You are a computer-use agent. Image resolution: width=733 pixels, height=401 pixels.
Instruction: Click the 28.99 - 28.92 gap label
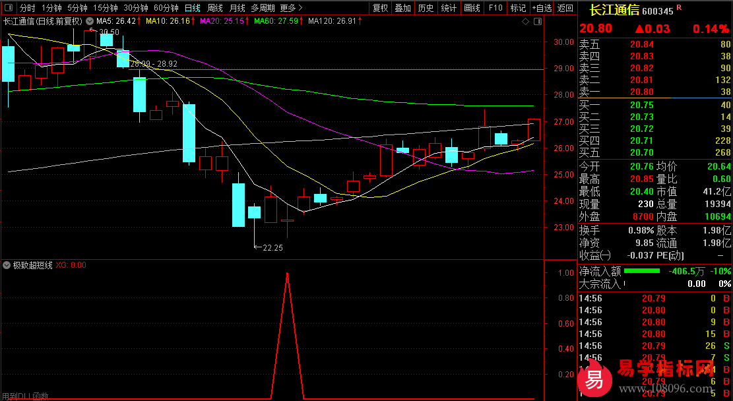point(154,64)
